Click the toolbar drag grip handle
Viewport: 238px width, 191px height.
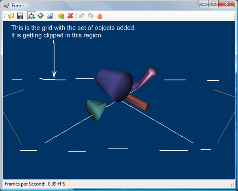tap(5, 16)
